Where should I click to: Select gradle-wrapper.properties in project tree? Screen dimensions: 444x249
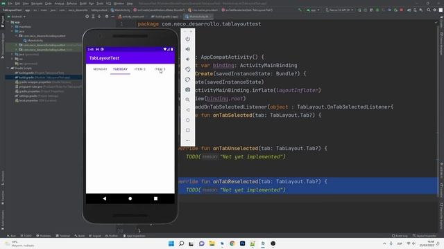(35, 82)
